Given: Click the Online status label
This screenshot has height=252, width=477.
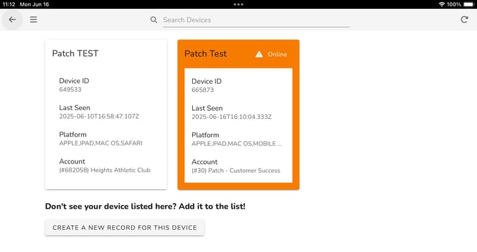Looking at the screenshot, I should (277, 55).
